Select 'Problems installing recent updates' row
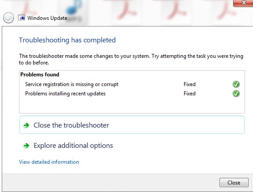 (132, 94)
